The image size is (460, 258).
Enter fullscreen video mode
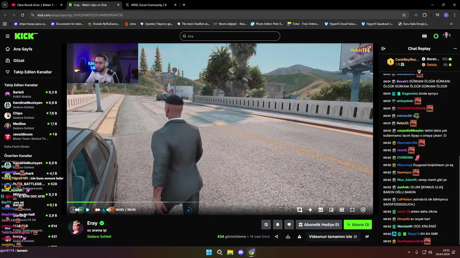point(352,210)
